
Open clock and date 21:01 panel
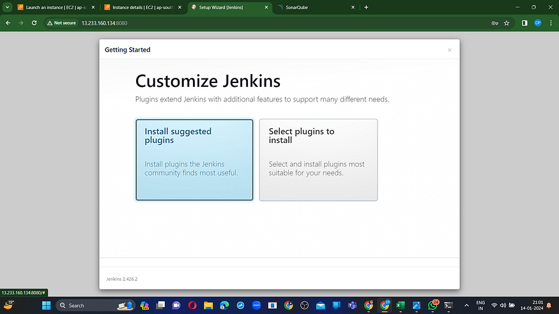532,306
